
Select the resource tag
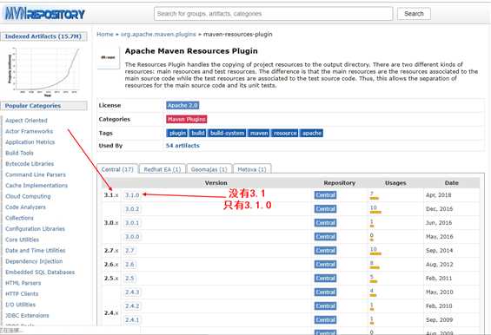click(x=285, y=134)
